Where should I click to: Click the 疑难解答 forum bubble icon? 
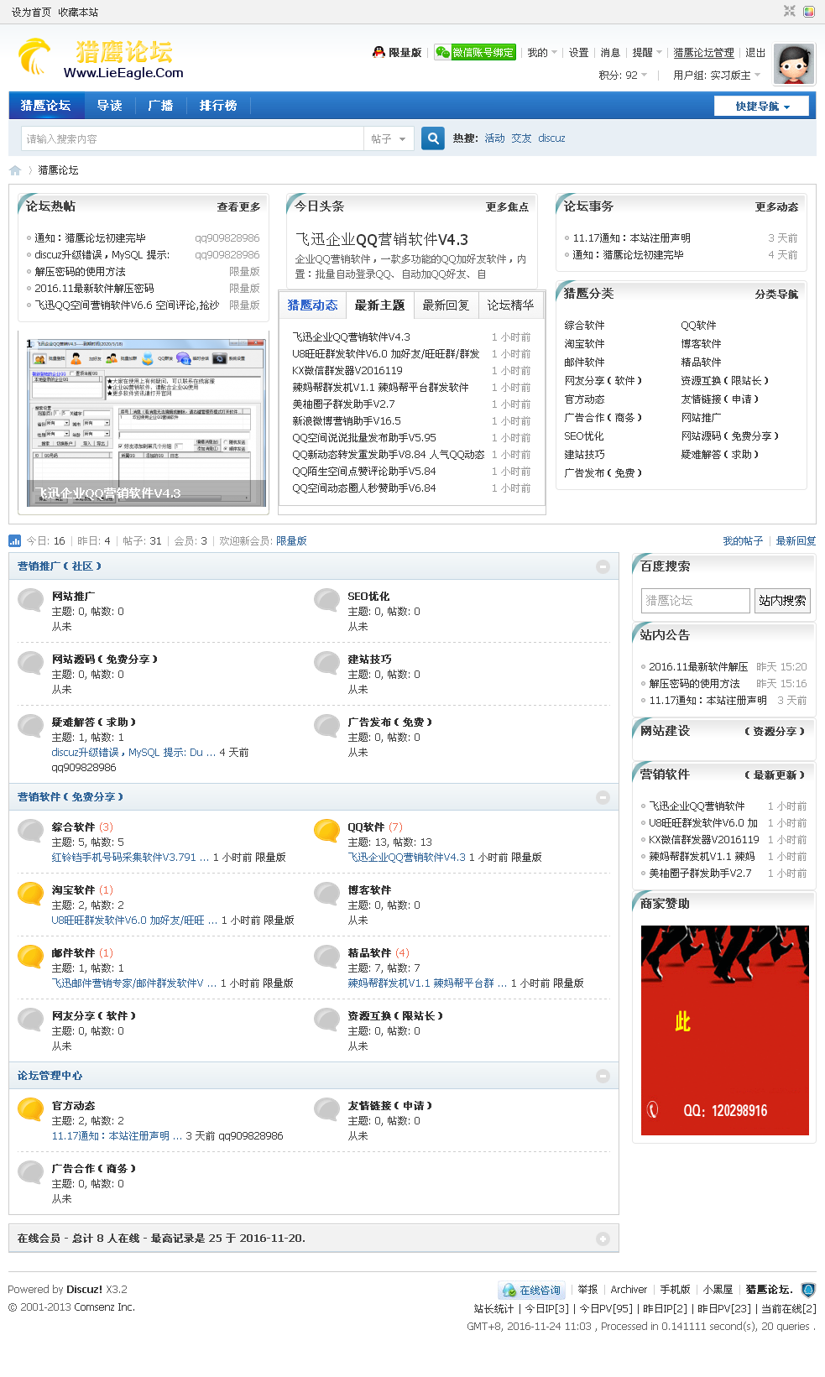click(x=31, y=725)
